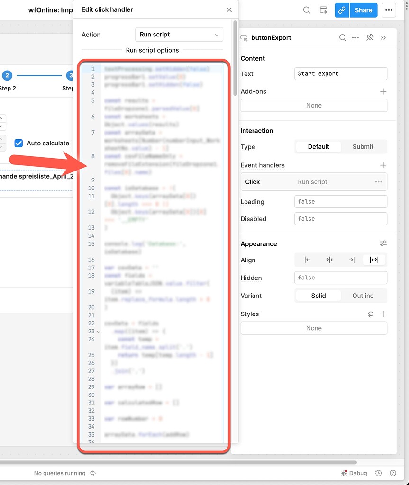
Task: Click the Text field containing Start export
Action: click(x=340, y=74)
